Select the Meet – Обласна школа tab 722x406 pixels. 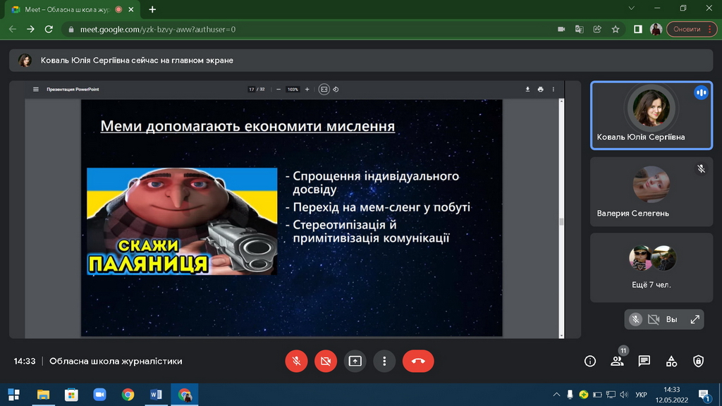(x=73, y=10)
